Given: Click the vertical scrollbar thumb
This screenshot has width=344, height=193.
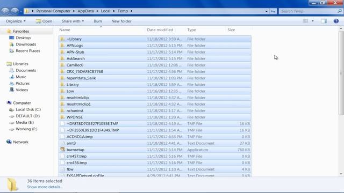Looking at the screenshot, I should coord(341,73).
